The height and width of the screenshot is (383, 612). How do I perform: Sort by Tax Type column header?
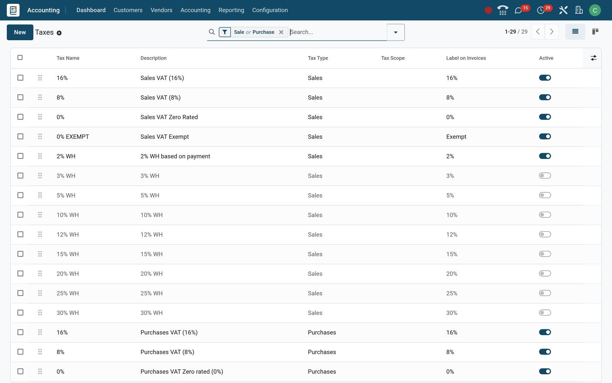point(318,58)
